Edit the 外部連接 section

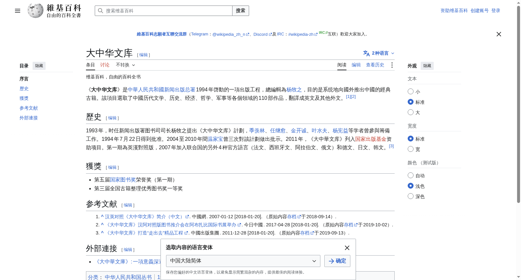tap(128, 250)
